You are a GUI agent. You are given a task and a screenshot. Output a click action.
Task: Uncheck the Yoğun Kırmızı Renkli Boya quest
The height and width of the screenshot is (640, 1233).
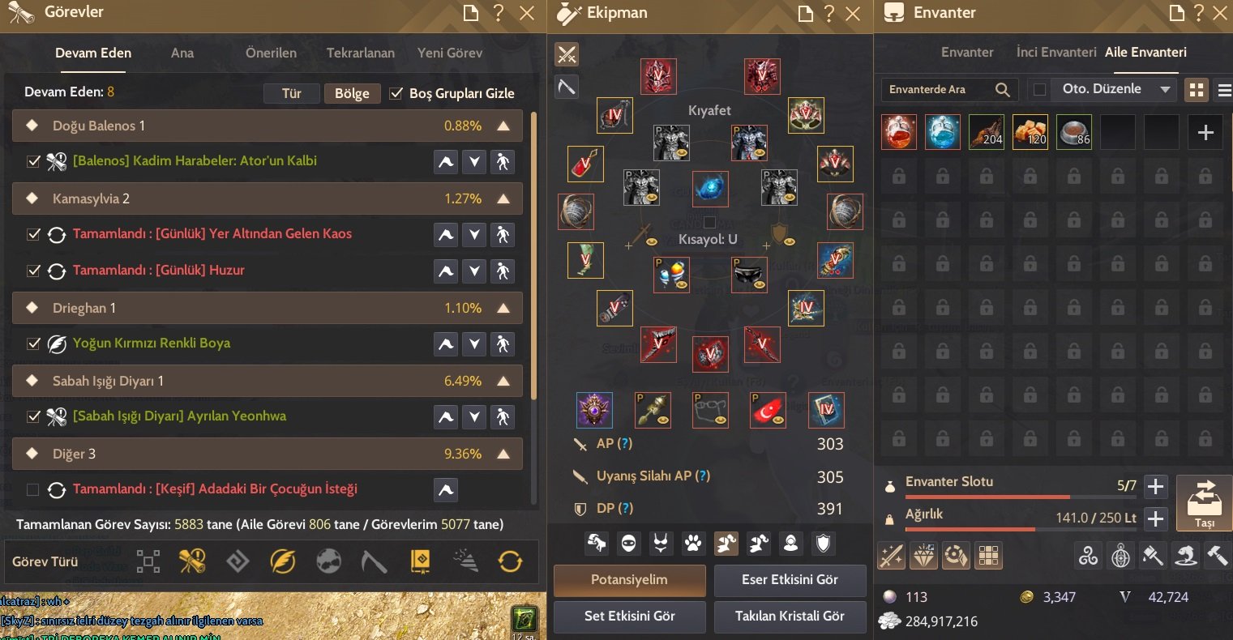pyautogui.click(x=33, y=343)
